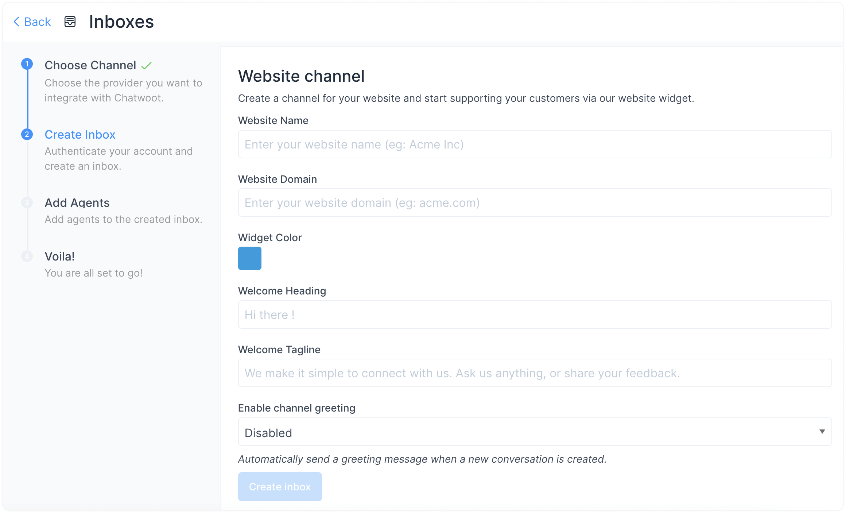Viewport: 846px width, 513px height.
Task: Go back using the Back link
Action: 37,22
